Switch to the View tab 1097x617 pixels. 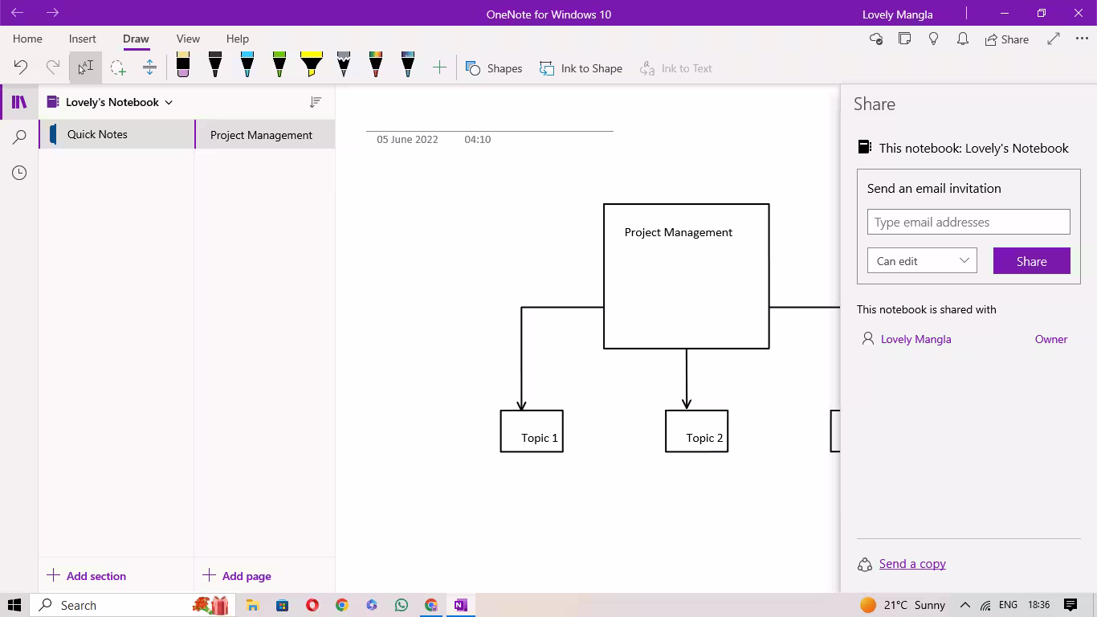click(188, 39)
